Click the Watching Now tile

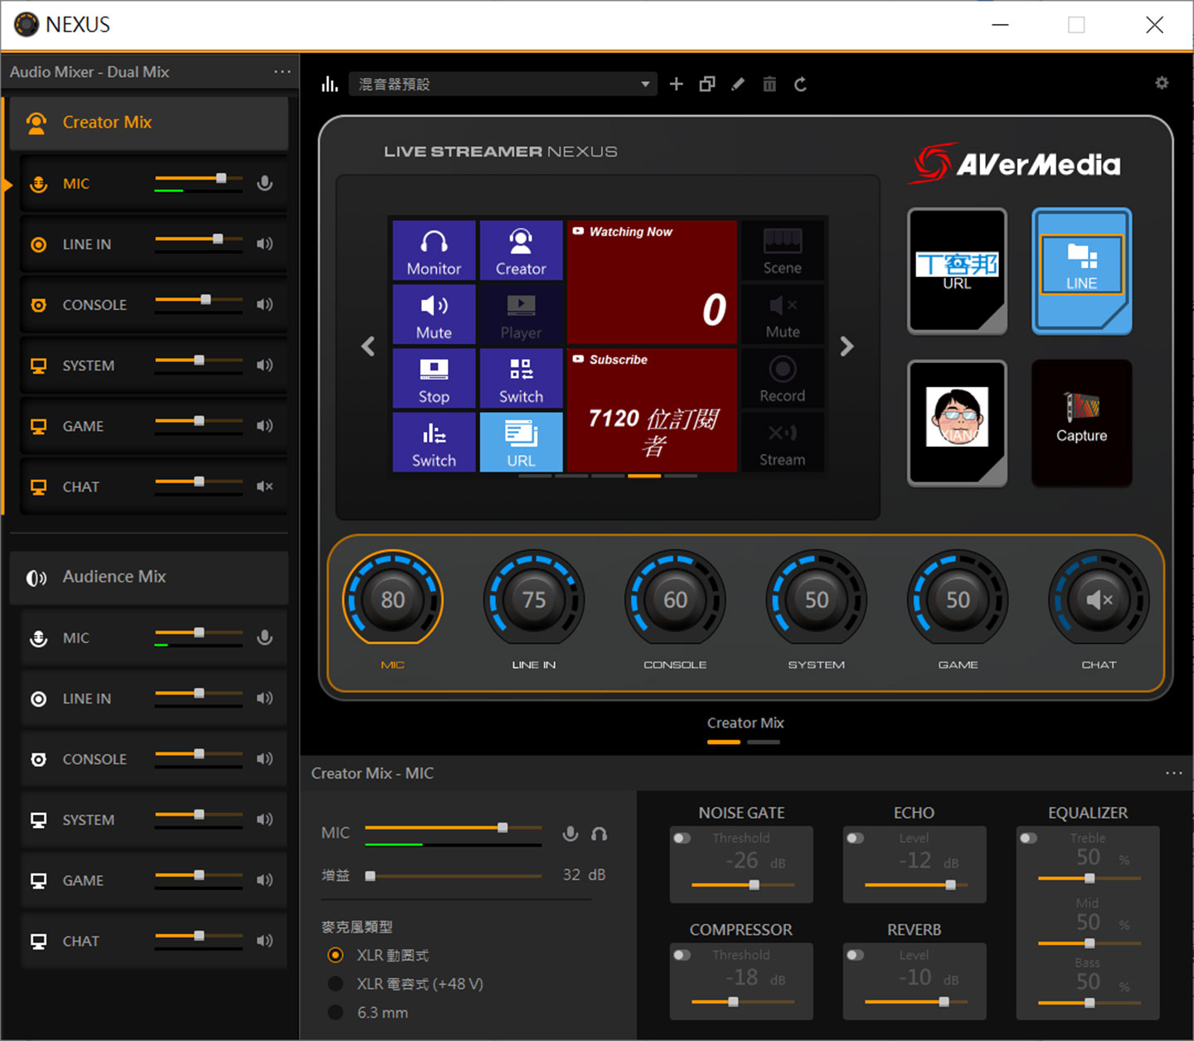point(652,282)
